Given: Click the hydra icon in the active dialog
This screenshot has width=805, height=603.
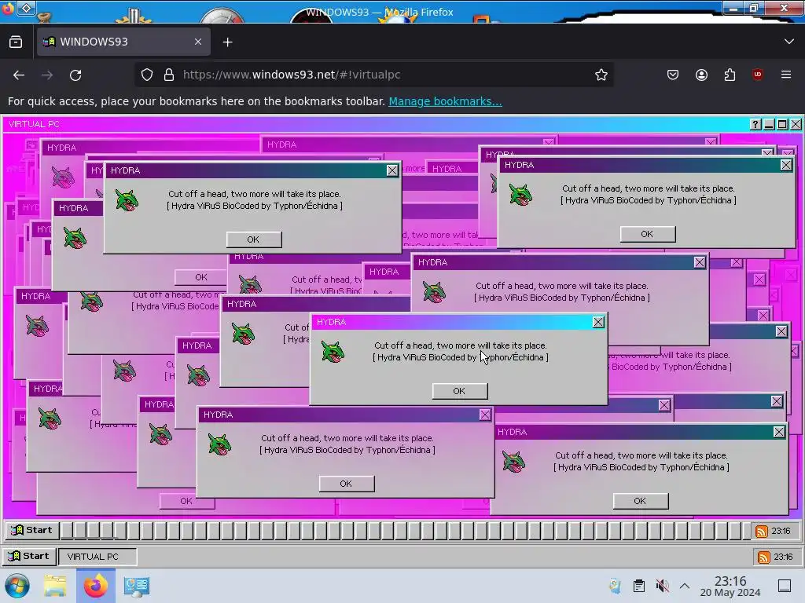Looking at the screenshot, I should (x=333, y=352).
